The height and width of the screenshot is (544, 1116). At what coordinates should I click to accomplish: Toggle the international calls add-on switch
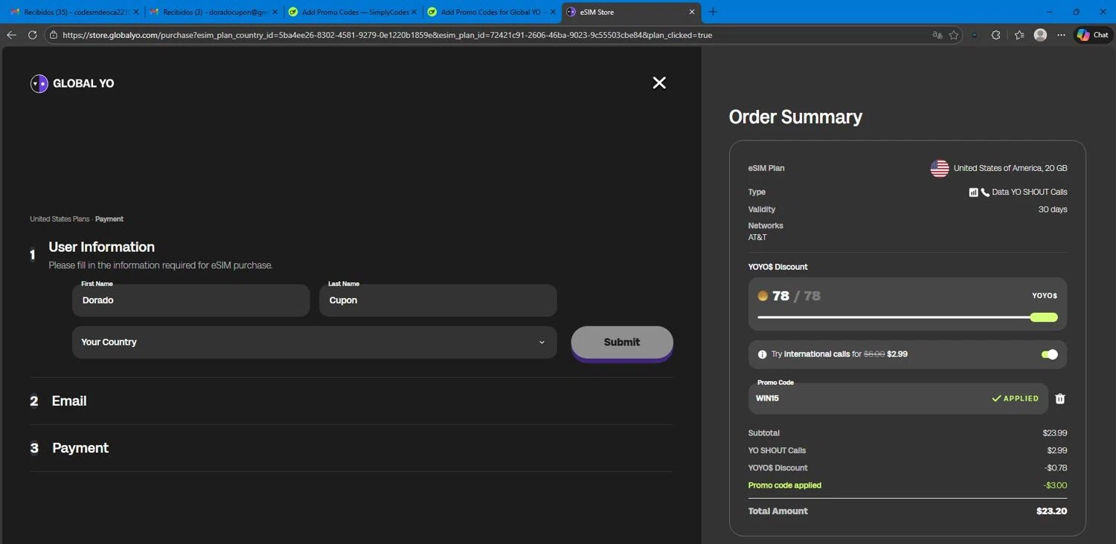click(x=1050, y=354)
